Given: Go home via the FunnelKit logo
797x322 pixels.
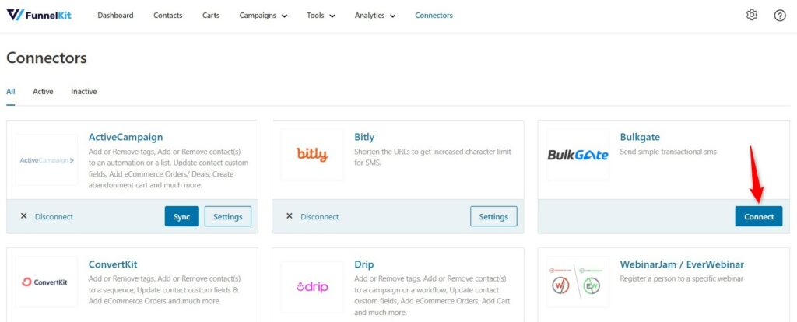Looking at the screenshot, I should point(39,15).
